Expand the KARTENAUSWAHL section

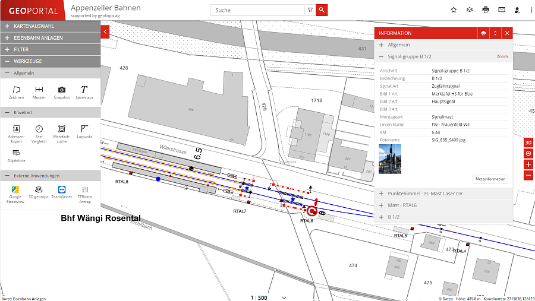click(x=50, y=26)
